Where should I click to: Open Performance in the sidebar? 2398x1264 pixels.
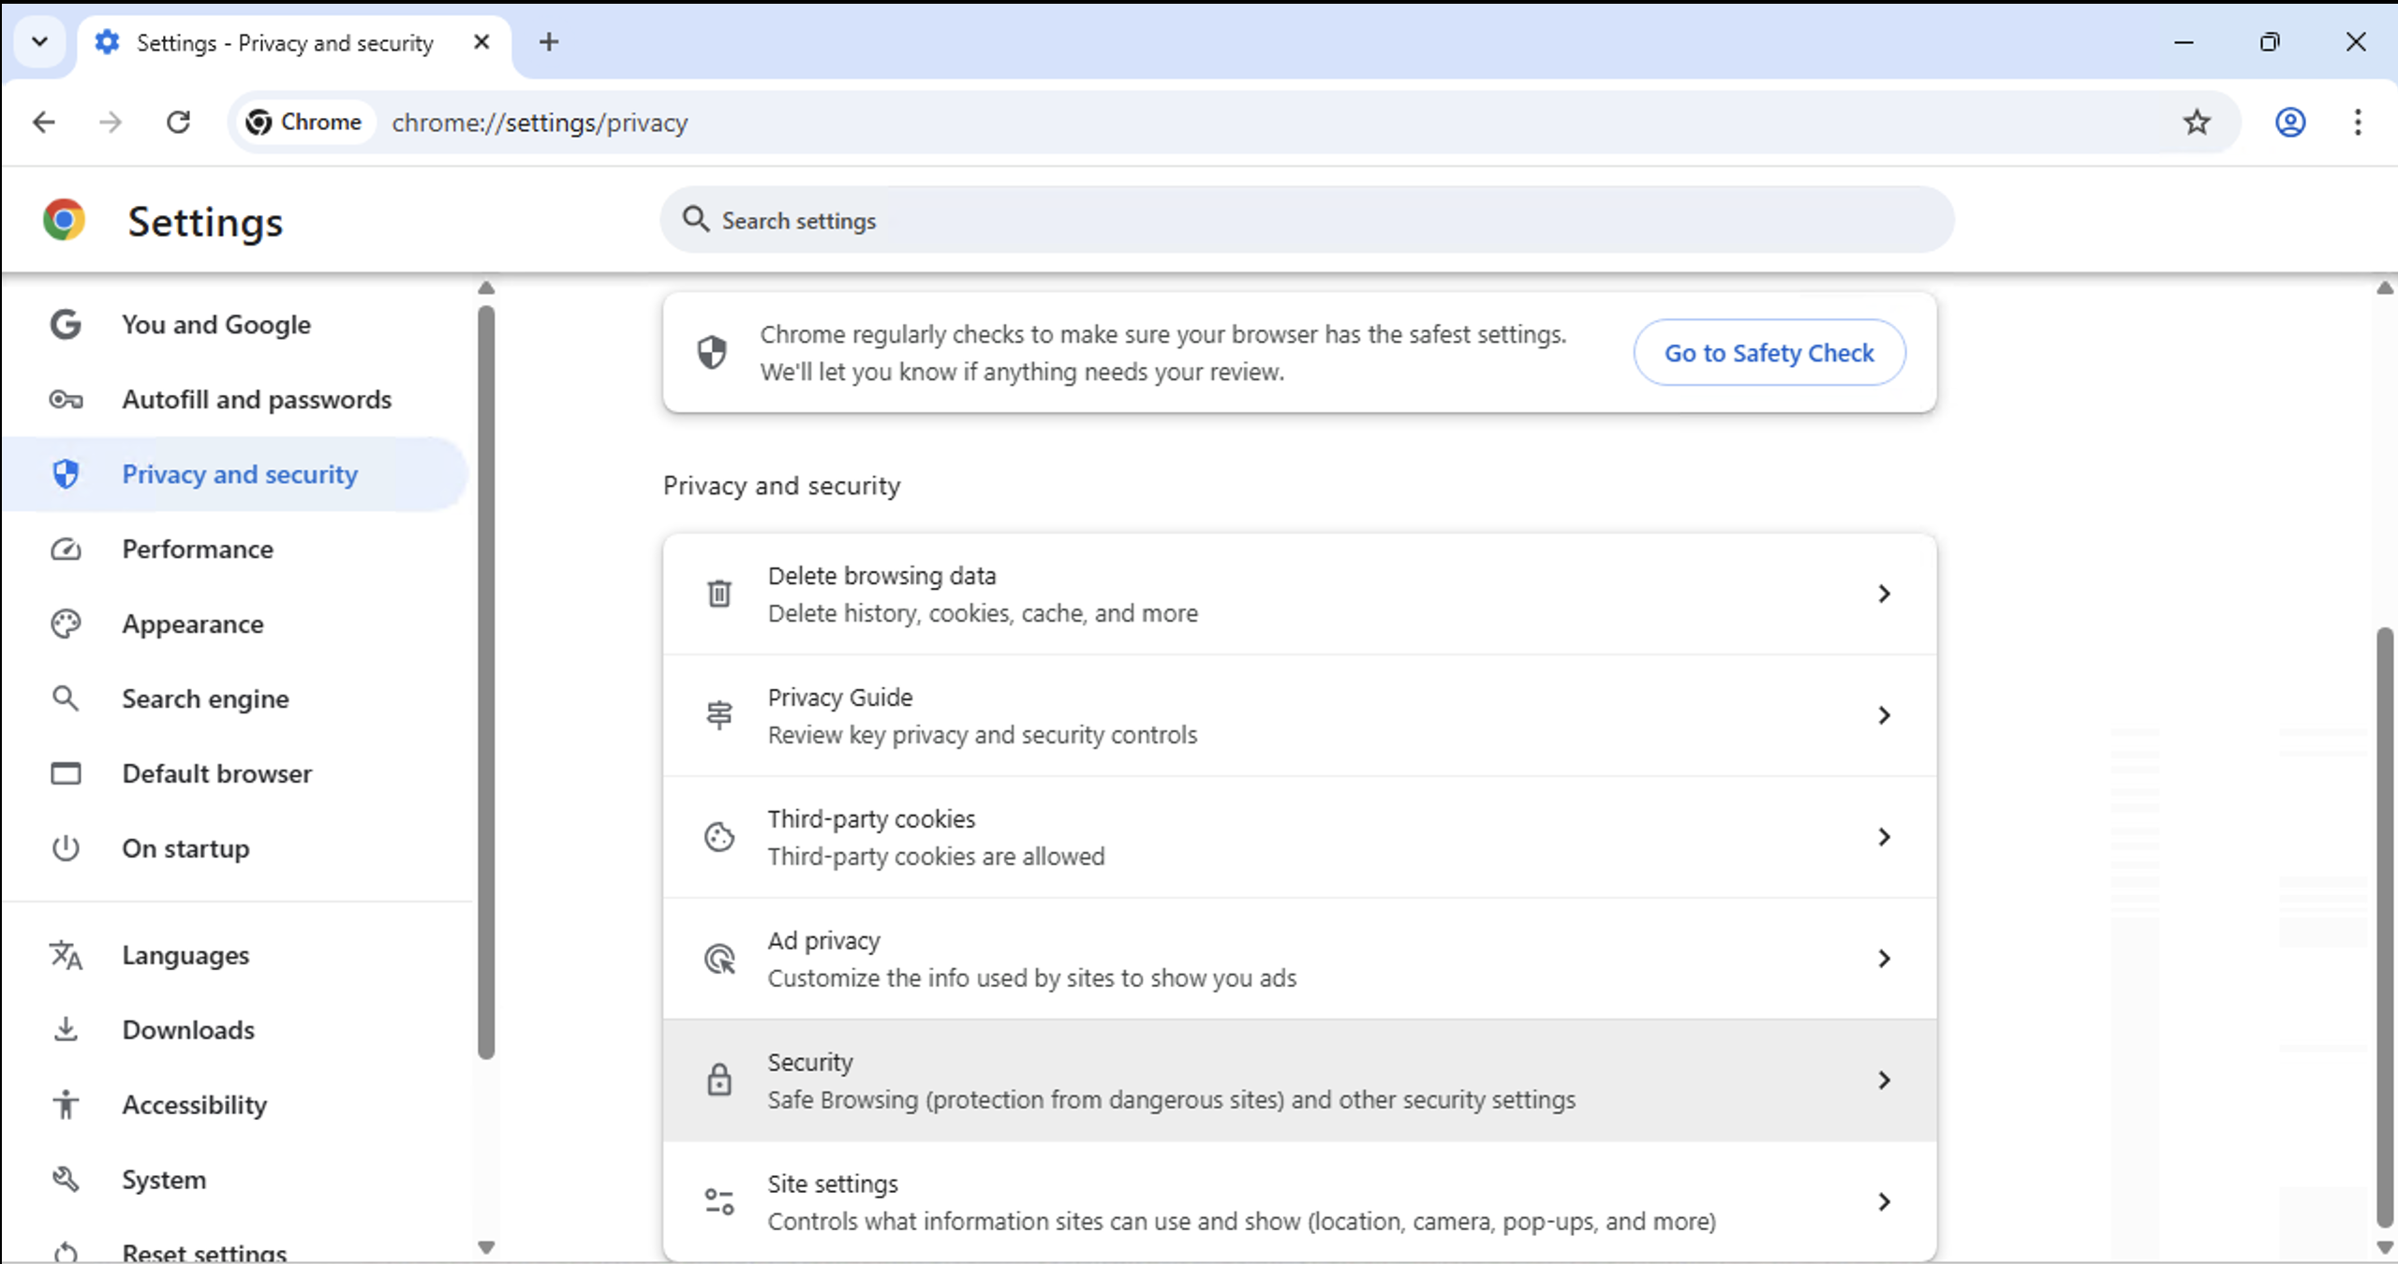[198, 550]
